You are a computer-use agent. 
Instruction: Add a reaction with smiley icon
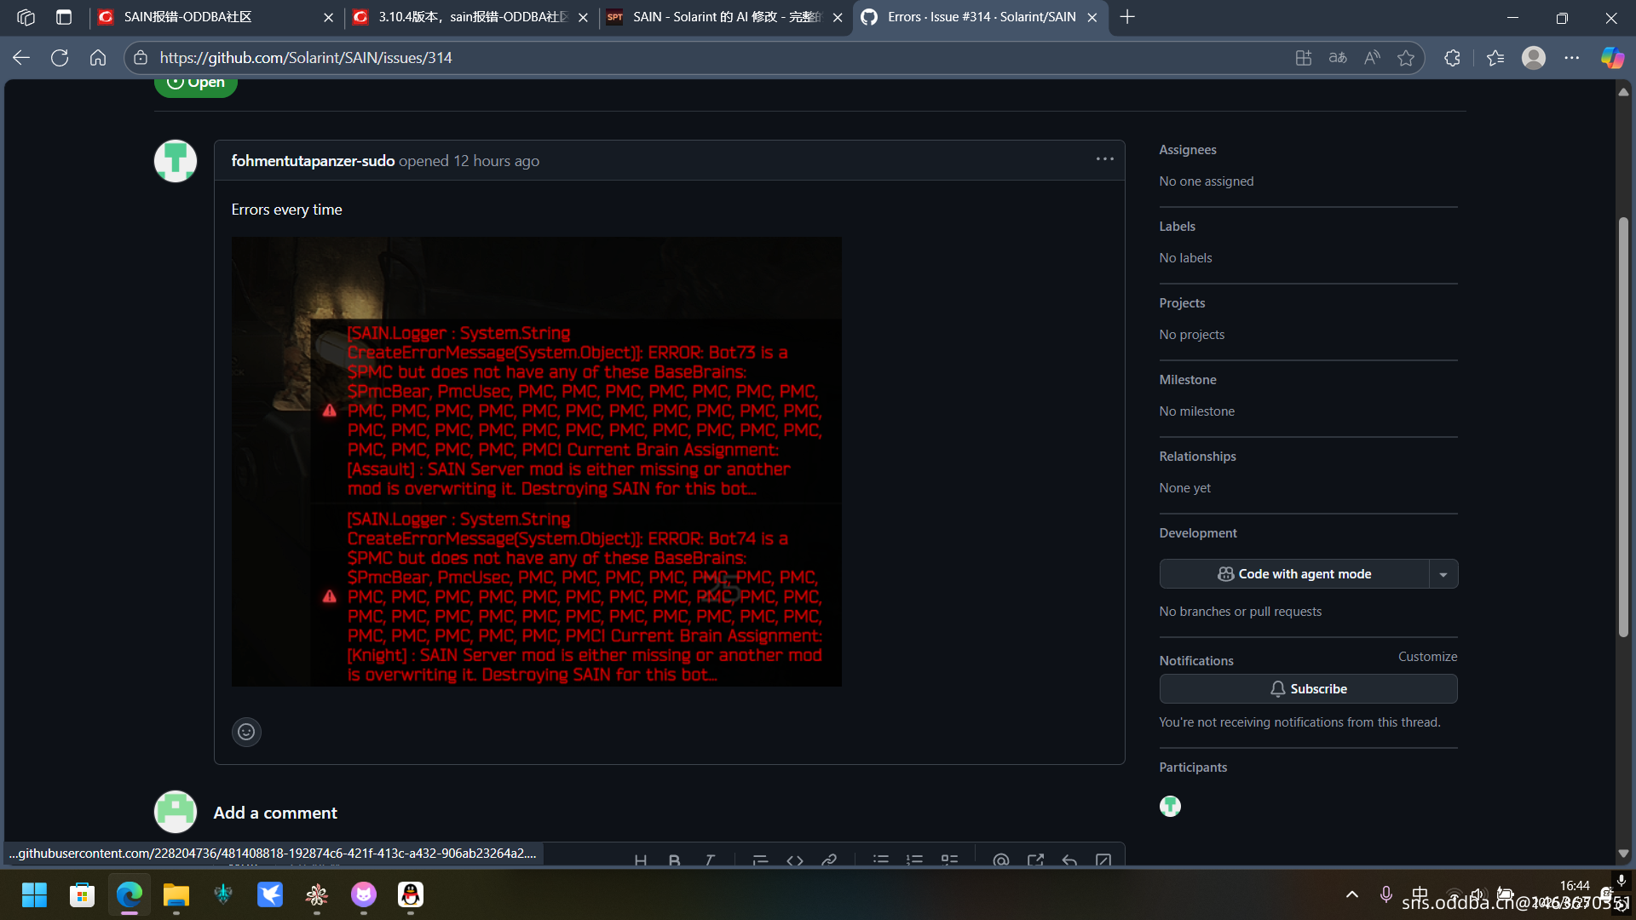pos(246,732)
